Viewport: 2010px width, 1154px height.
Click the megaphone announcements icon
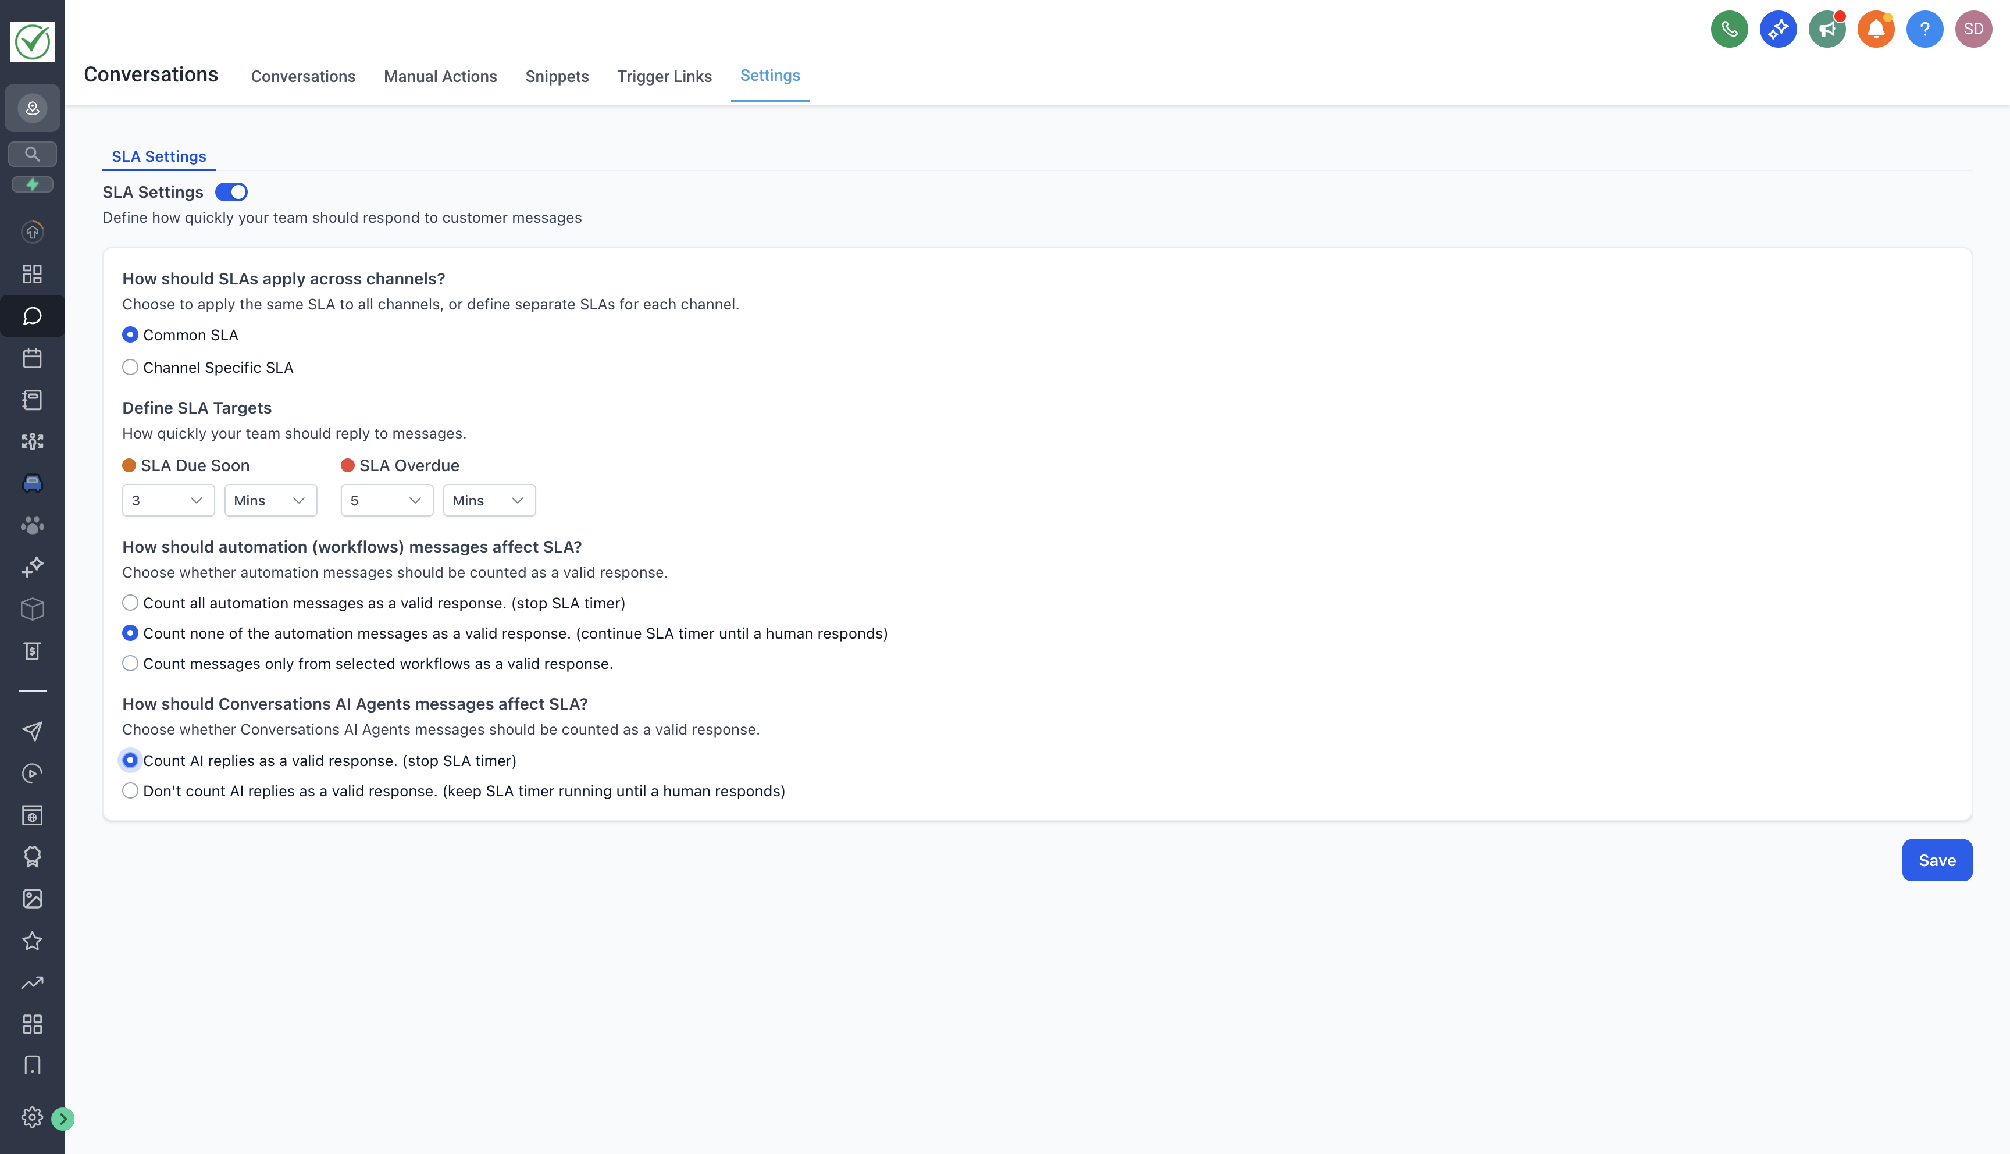tap(1826, 29)
